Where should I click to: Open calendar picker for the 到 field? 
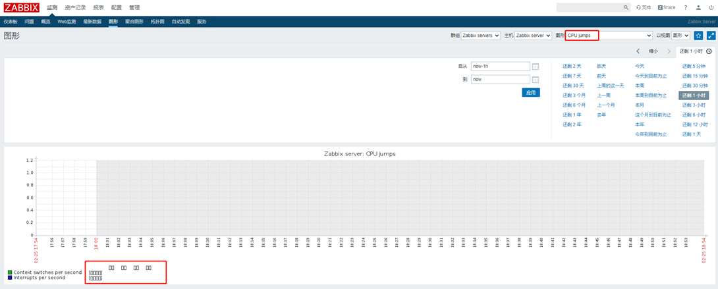536,80
